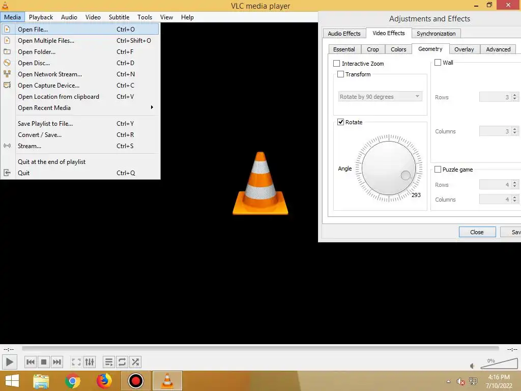Open the Playback menu
521x391 pixels.
pos(41,17)
